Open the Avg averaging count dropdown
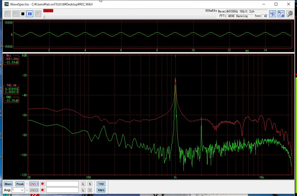Image resolution: width=297 pixels, height=196 pixels. tap(22, 190)
